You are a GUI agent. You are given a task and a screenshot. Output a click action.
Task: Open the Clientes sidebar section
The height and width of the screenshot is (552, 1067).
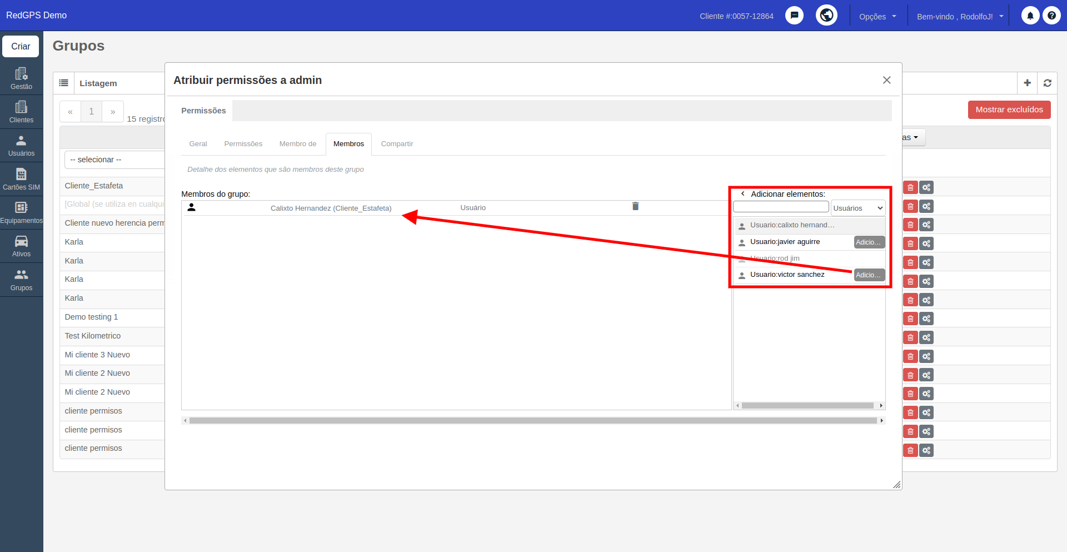(21, 112)
